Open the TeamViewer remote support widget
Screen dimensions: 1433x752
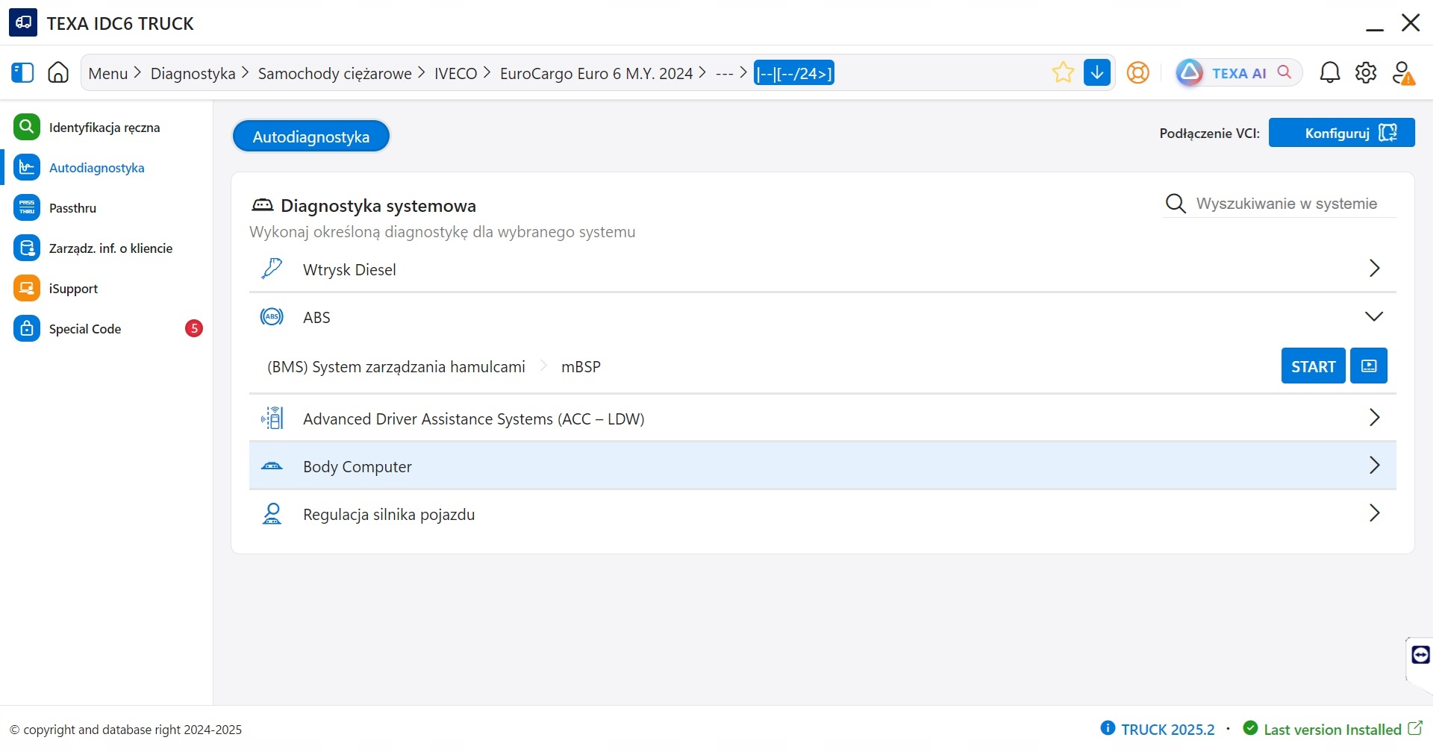pyautogui.click(x=1420, y=655)
